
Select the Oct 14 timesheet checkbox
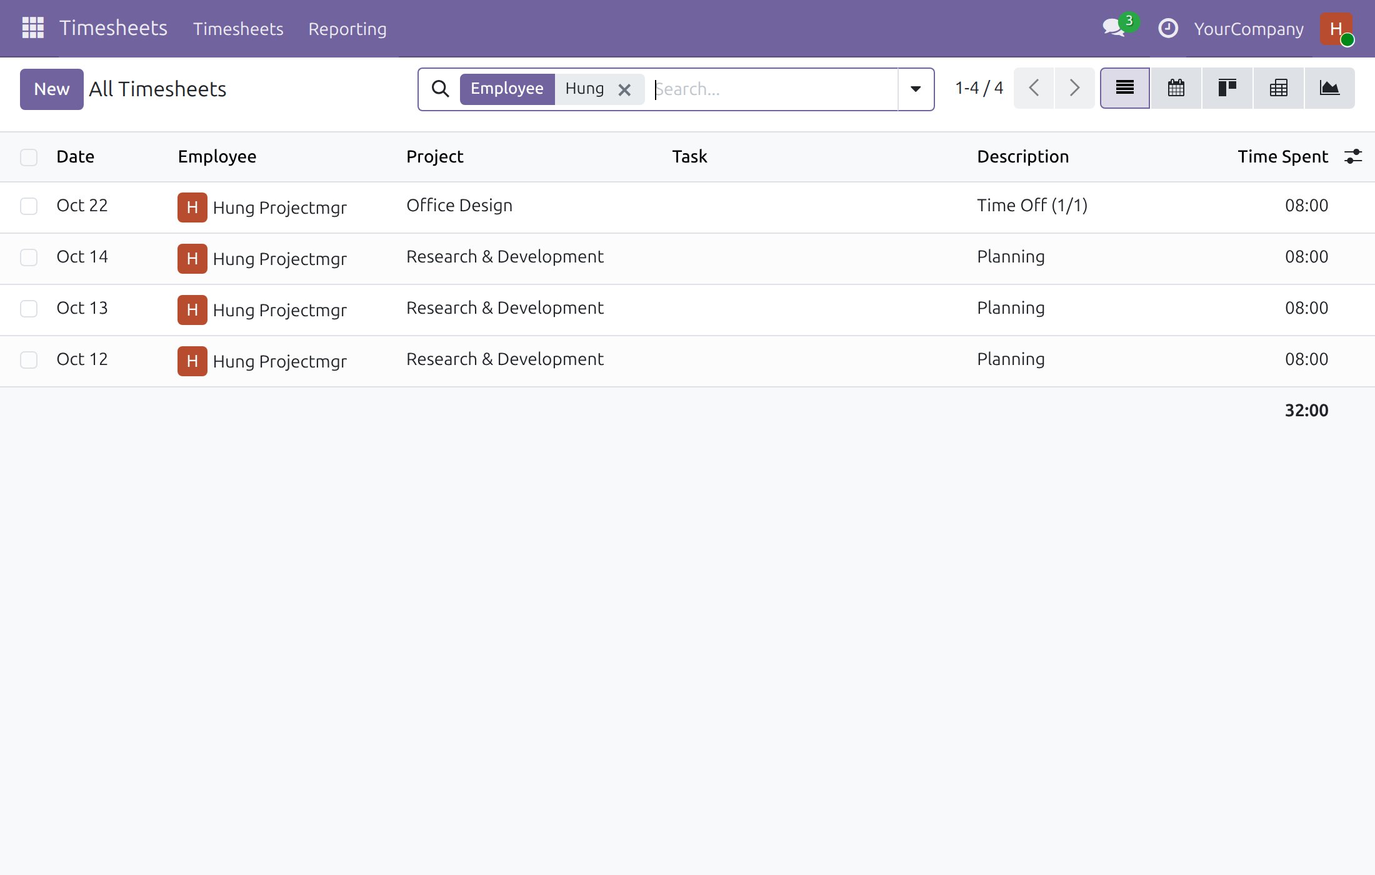click(29, 257)
